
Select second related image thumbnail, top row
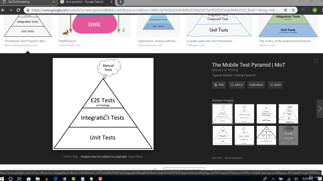[244, 114]
